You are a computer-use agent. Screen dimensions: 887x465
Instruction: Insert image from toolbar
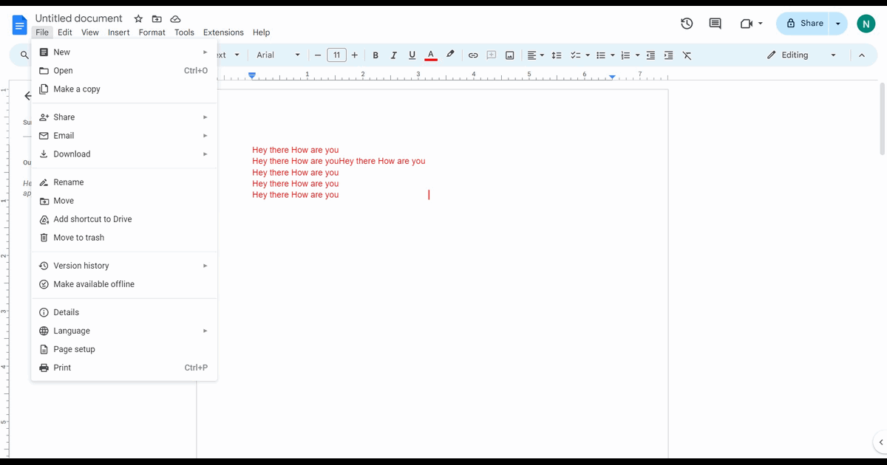coord(510,55)
